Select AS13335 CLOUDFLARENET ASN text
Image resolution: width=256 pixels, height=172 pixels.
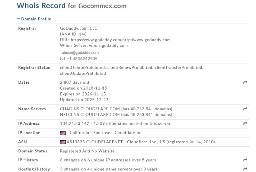(x=95, y=142)
